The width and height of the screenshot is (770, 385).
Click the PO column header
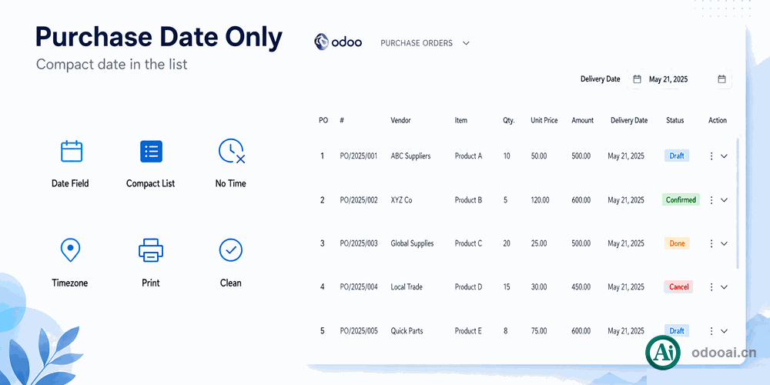click(323, 120)
